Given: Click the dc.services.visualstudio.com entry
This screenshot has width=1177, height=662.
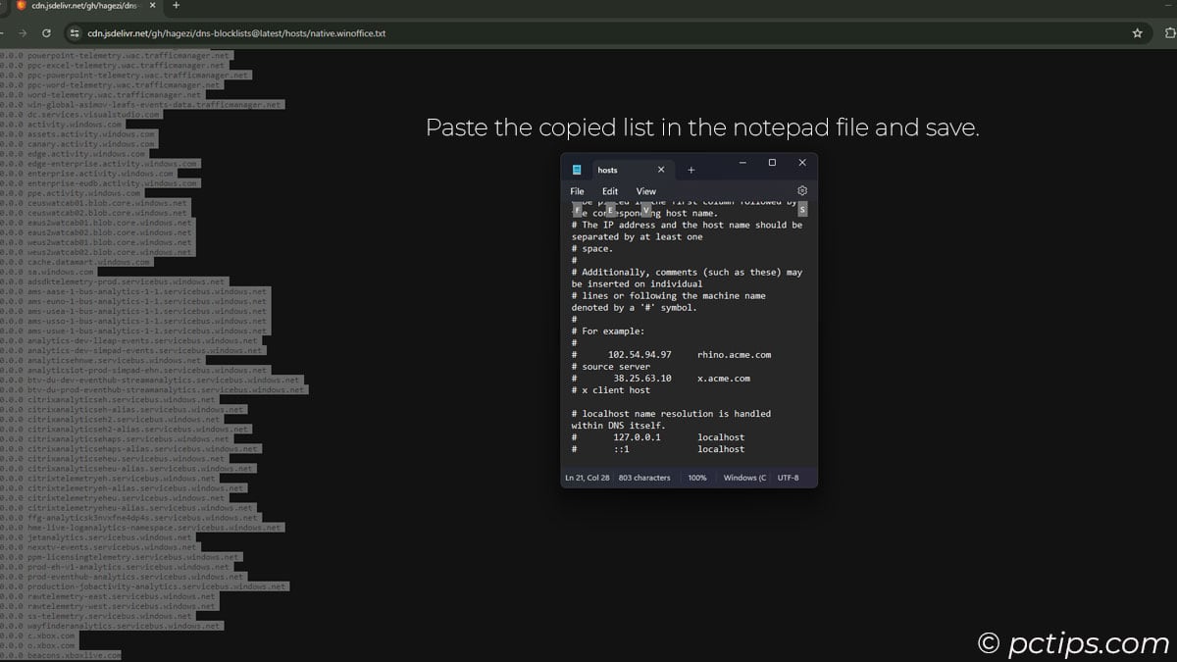Looking at the screenshot, I should (x=93, y=115).
